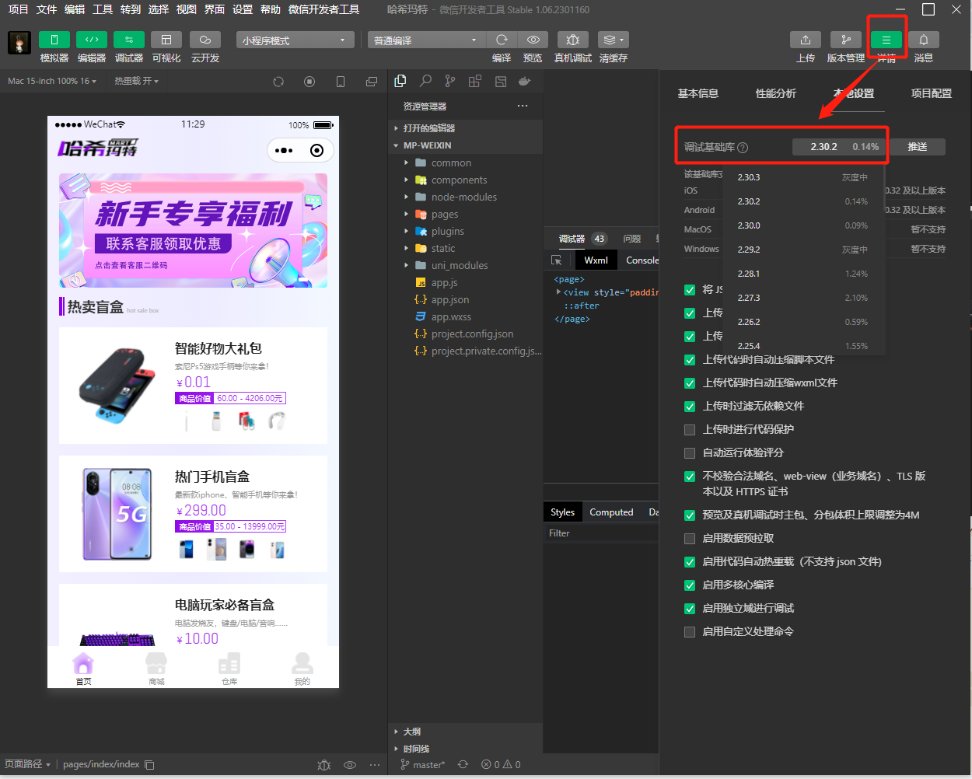The image size is (972, 779).
Task: Start 真机调试 real device debugging
Action: 573,40
